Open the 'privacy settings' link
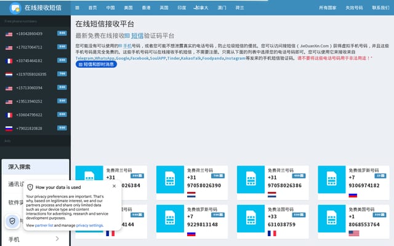This screenshot has width=394, height=246. 89,226
